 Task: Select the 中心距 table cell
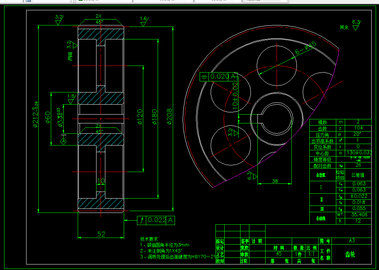(x=323, y=154)
